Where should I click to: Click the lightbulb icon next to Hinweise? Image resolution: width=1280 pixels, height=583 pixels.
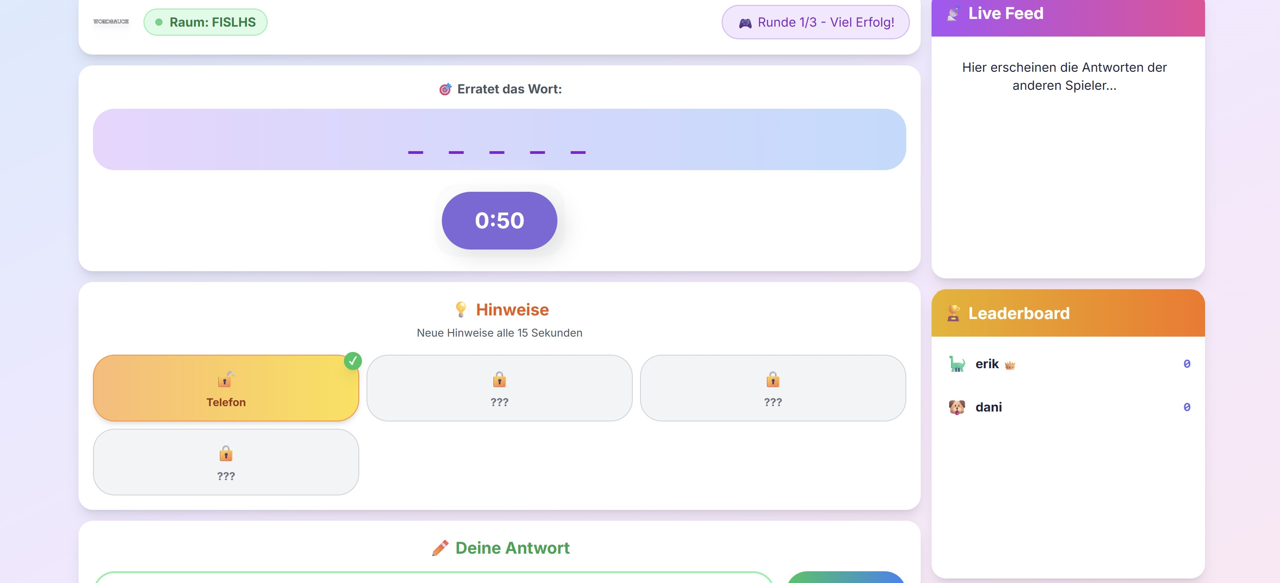(x=461, y=310)
